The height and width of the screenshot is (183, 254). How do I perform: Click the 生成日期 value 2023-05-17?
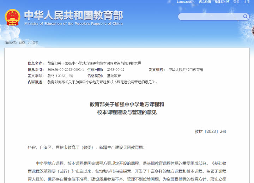(116, 70)
